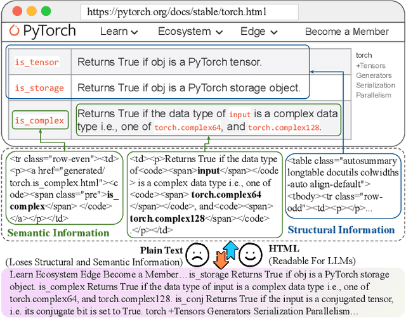Click the smiling face icon
Viewport: 406px width, 318px height.
[249, 255]
